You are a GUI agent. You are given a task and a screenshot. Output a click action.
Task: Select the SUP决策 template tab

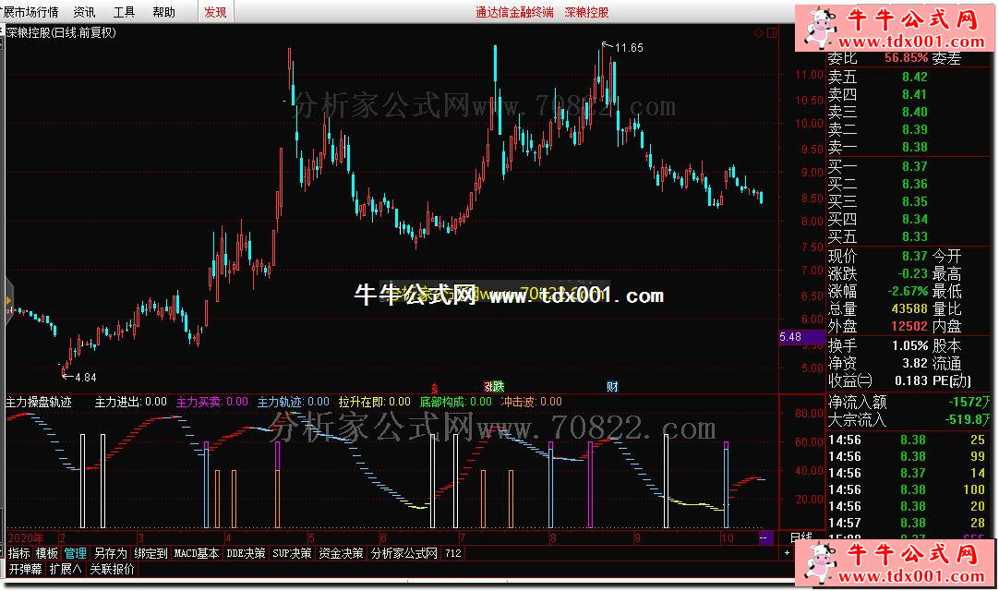point(293,553)
